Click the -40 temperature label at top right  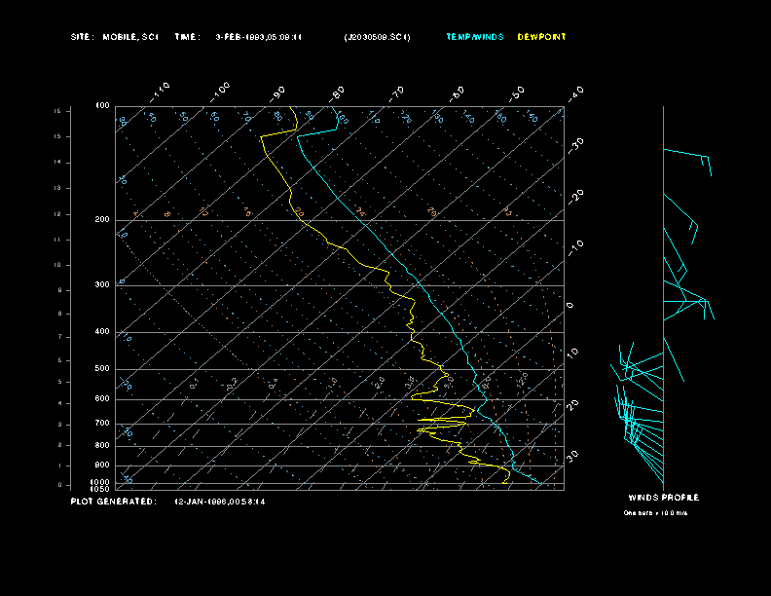coord(575,92)
